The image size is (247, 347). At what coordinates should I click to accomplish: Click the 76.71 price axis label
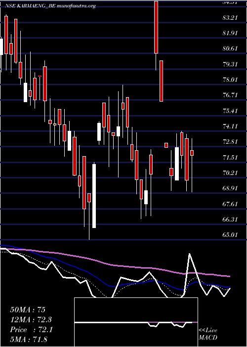point(230,95)
